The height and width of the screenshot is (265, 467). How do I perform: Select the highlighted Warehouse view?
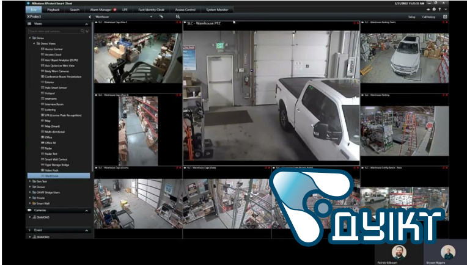coord(59,176)
